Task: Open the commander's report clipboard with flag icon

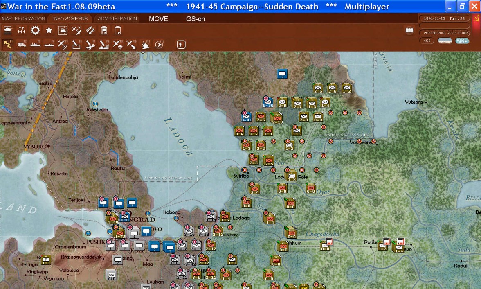Action: point(104,30)
